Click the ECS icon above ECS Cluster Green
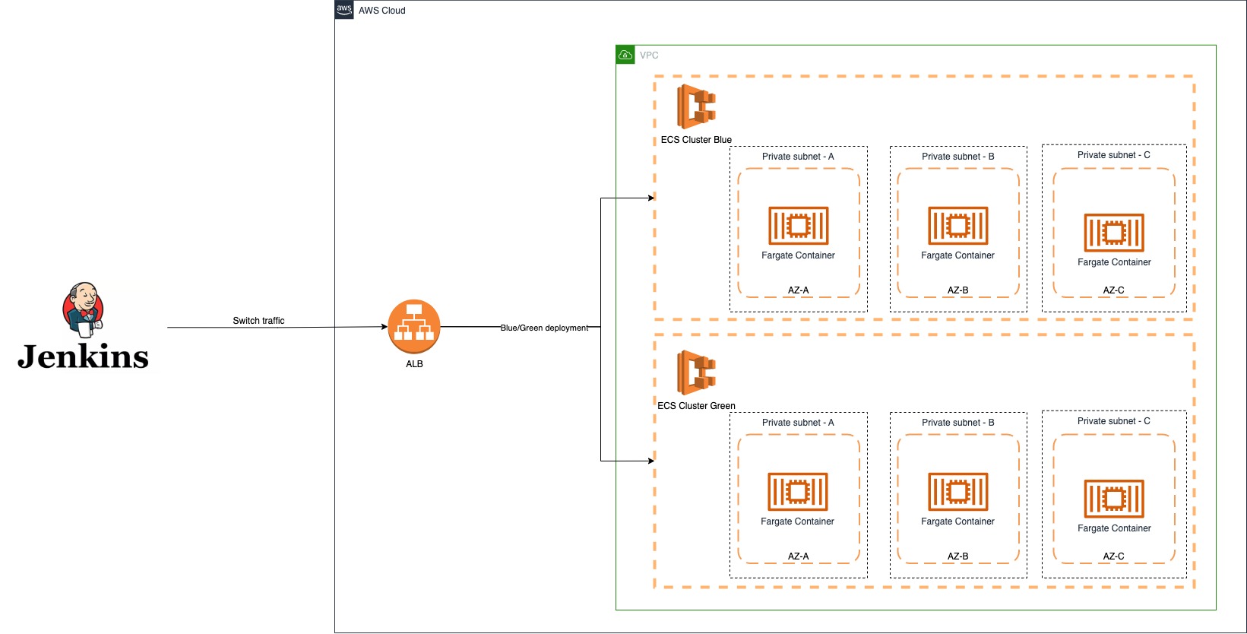Image resolution: width=1247 pixels, height=634 pixels. [697, 372]
